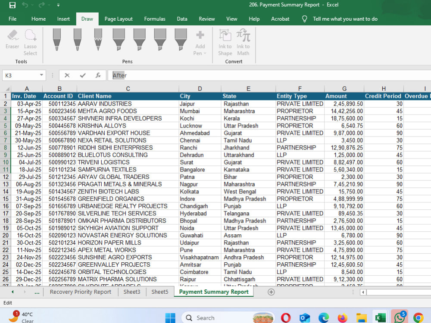Open the Page Layout tab

pos(119,19)
